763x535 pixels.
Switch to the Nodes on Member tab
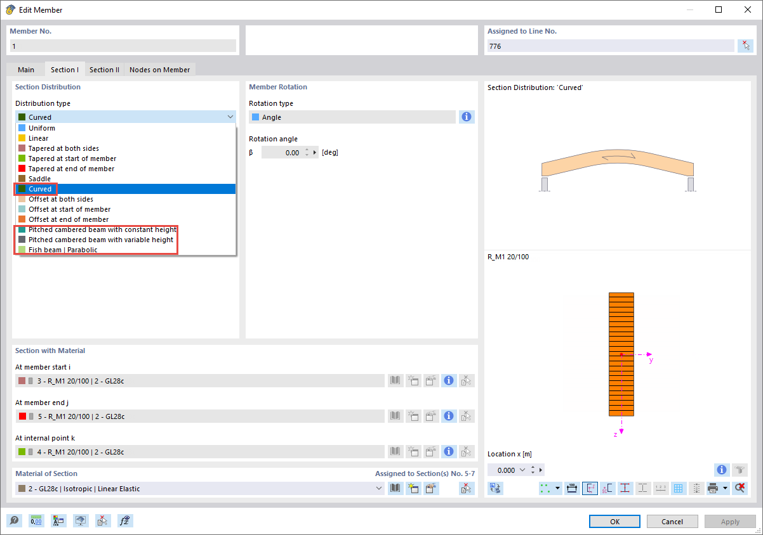click(x=159, y=70)
